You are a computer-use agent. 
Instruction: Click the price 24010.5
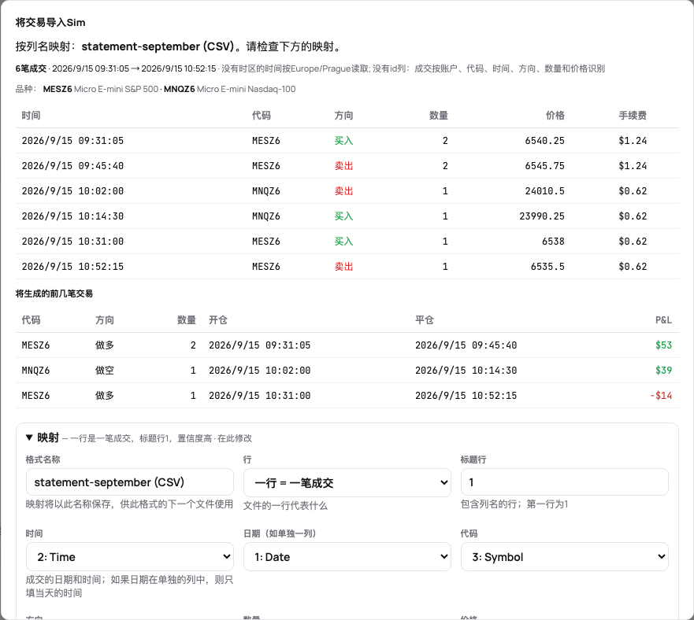click(x=544, y=191)
